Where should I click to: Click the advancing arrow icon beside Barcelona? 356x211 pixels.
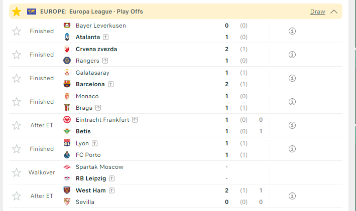coord(110,84)
